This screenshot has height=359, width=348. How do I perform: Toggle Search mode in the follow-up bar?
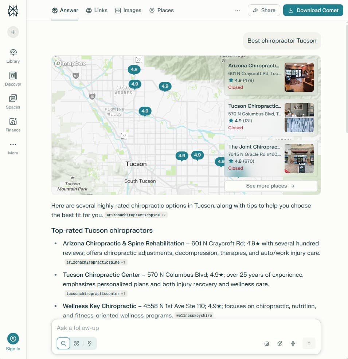click(x=63, y=343)
